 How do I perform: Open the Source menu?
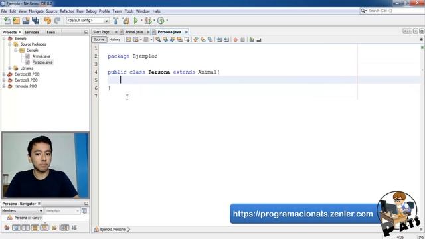pos(52,11)
